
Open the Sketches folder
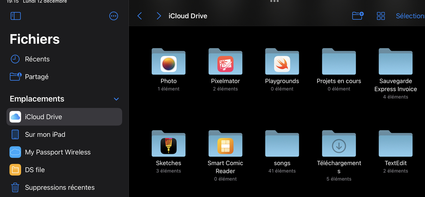coord(169,144)
